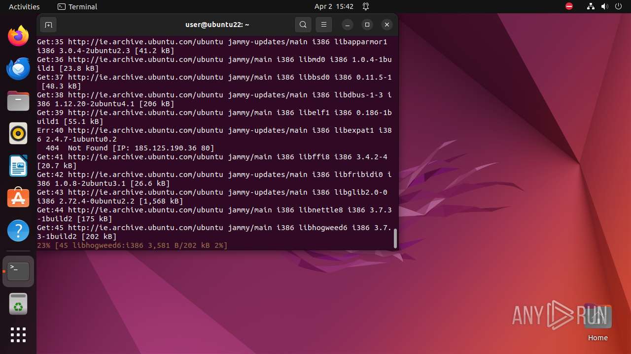Open the Terminal app menu in top bar
The height and width of the screenshot is (354, 631).
click(77, 6)
